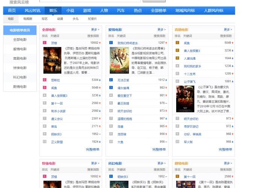Open 我和我的家乡 in the 喜剧电影 list

(x=192, y=66)
